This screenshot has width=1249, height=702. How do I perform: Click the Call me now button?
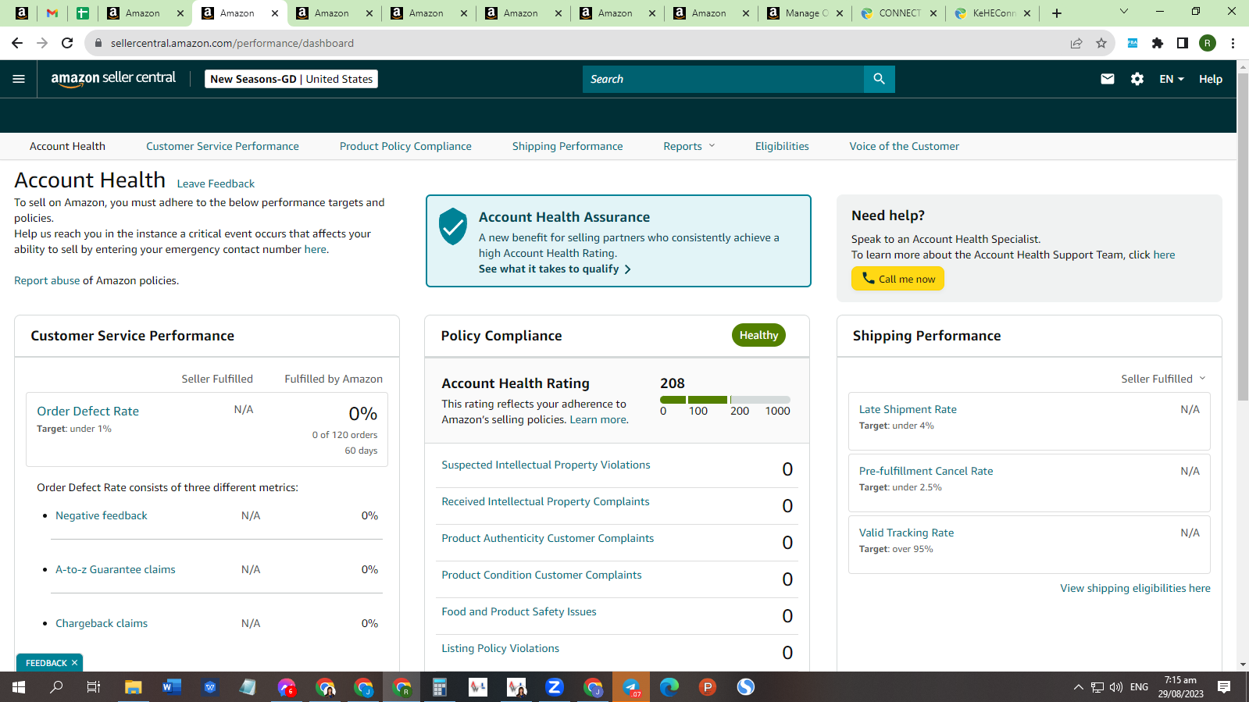[897, 279]
